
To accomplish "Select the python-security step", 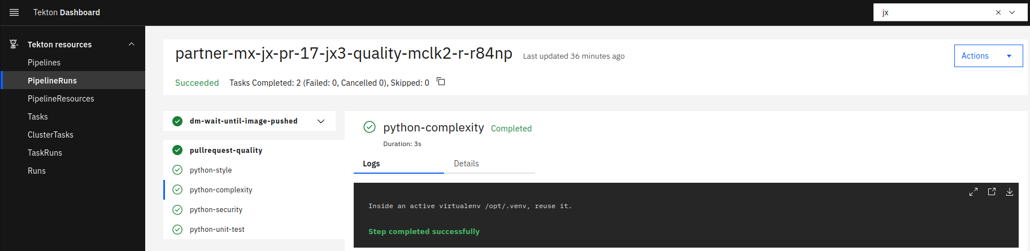I will [x=216, y=209].
